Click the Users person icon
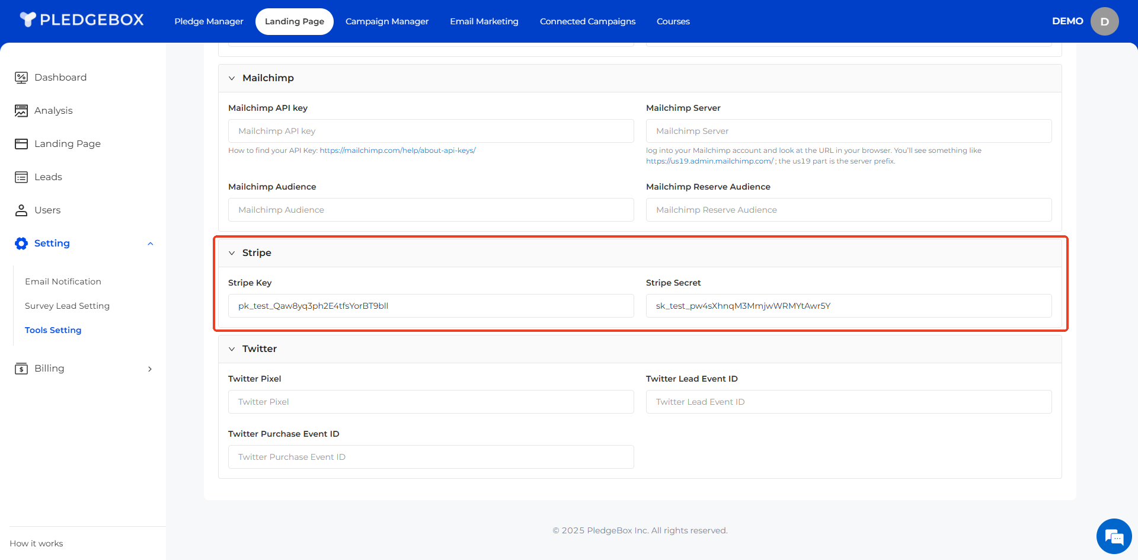The width and height of the screenshot is (1138, 560). (21, 210)
